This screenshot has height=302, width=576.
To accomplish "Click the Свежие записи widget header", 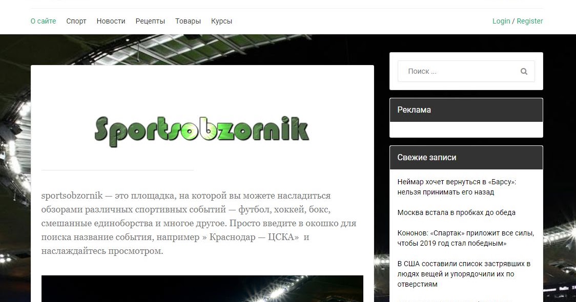I will (x=466, y=158).
